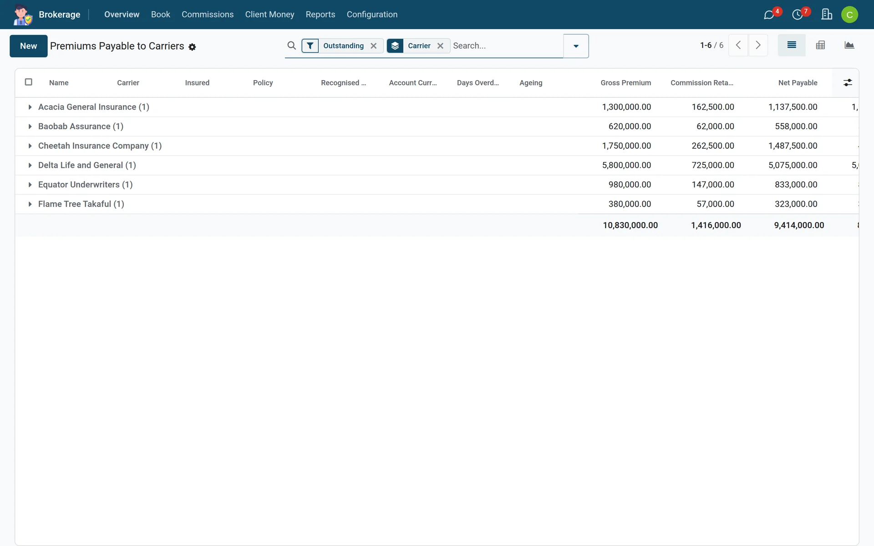The width and height of the screenshot is (874, 546).
Task: Open the Book menu
Action: pos(161,15)
